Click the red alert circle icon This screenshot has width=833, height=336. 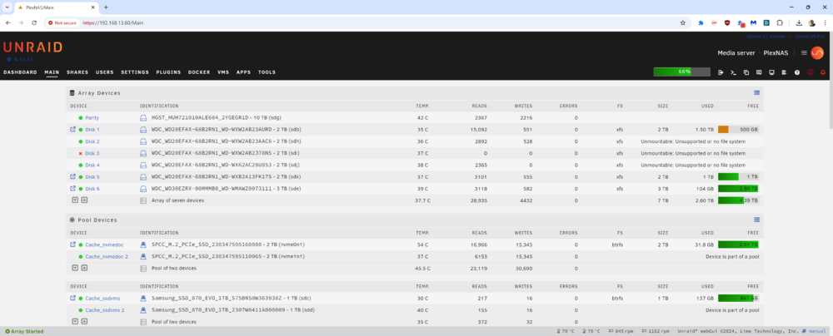(811, 72)
